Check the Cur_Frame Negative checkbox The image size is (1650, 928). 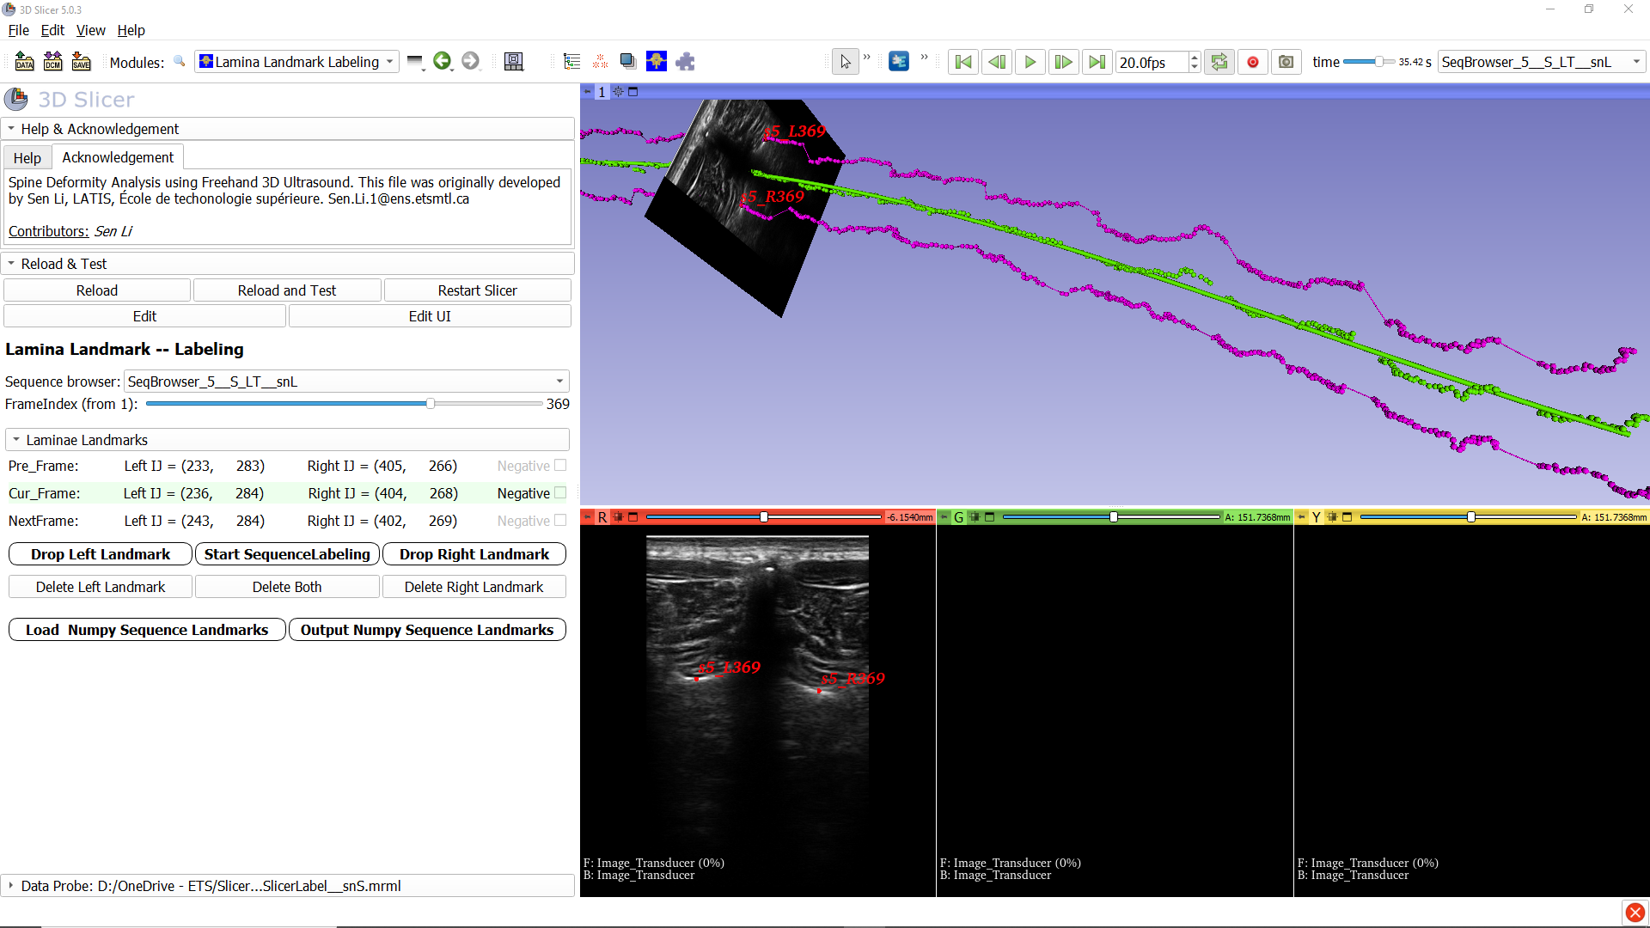pyautogui.click(x=560, y=493)
